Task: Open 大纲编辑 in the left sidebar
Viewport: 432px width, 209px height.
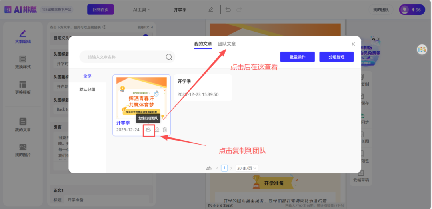Action: pos(23,37)
